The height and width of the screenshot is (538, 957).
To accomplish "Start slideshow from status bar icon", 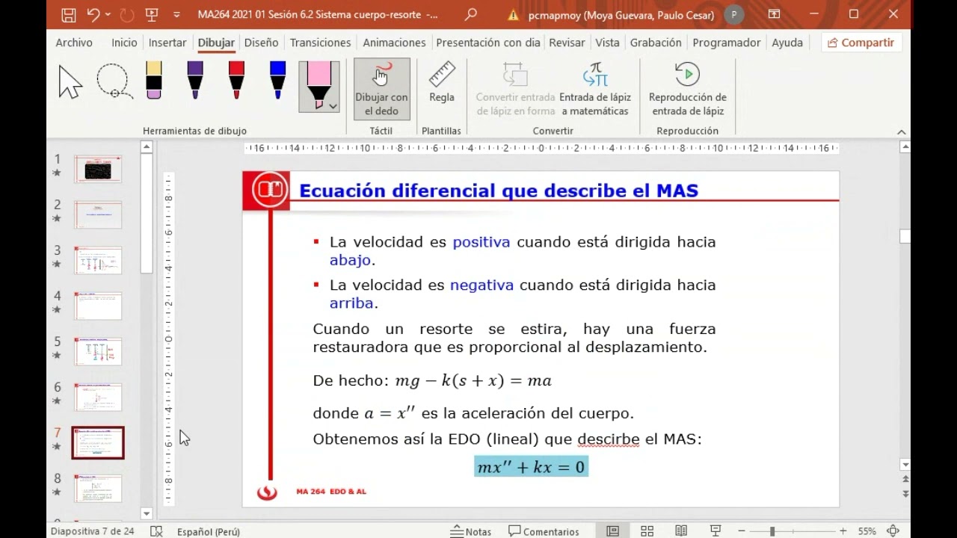I will 716,531.
